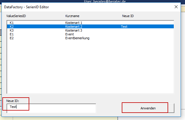The width and height of the screenshot is (185, 120).
Task: Click the Kostenart 2 short name cell
Action: (x=74, y=27)
